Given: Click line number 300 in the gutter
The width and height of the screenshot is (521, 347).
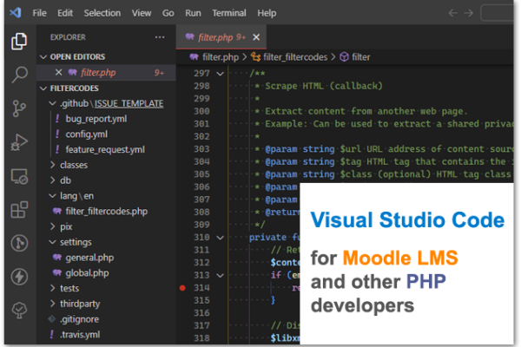Looking at the screenshot, I should pyautogui.click(x=201, y=111).
